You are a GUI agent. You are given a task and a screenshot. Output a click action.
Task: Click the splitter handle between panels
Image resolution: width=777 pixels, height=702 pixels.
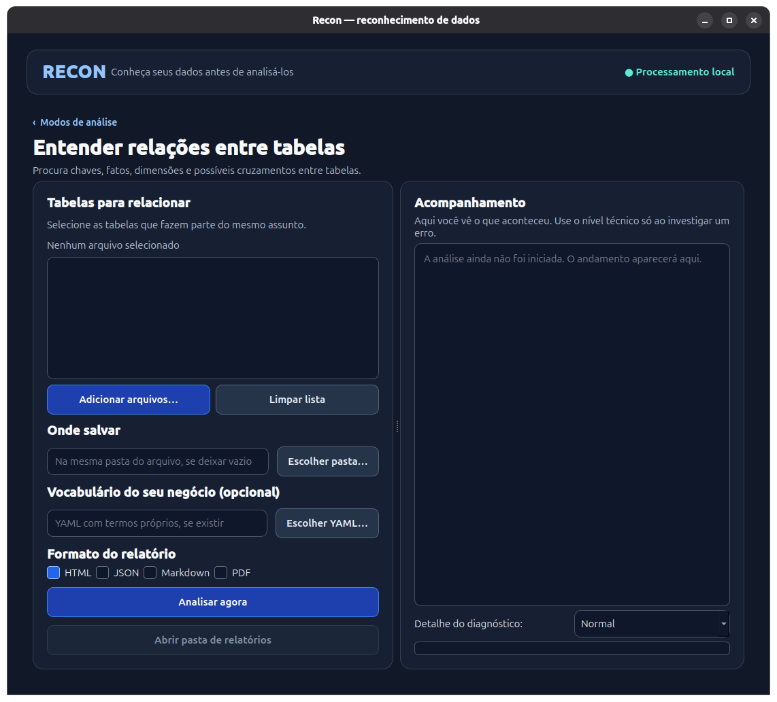pyautogui.click(x=397, y=426)
